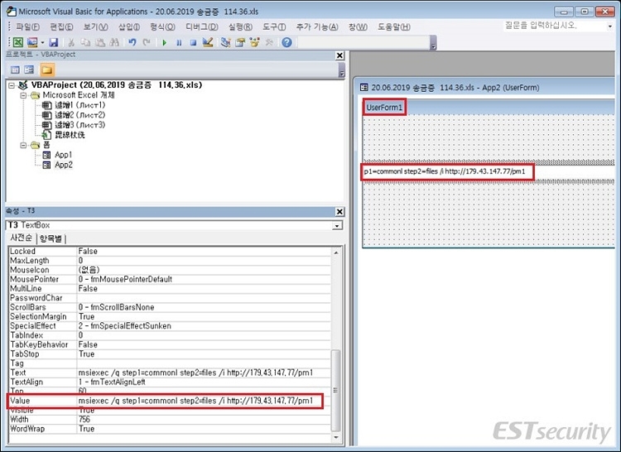Open the 형식(O) menu
Screen dimensions: 621x452
(162, 27)
